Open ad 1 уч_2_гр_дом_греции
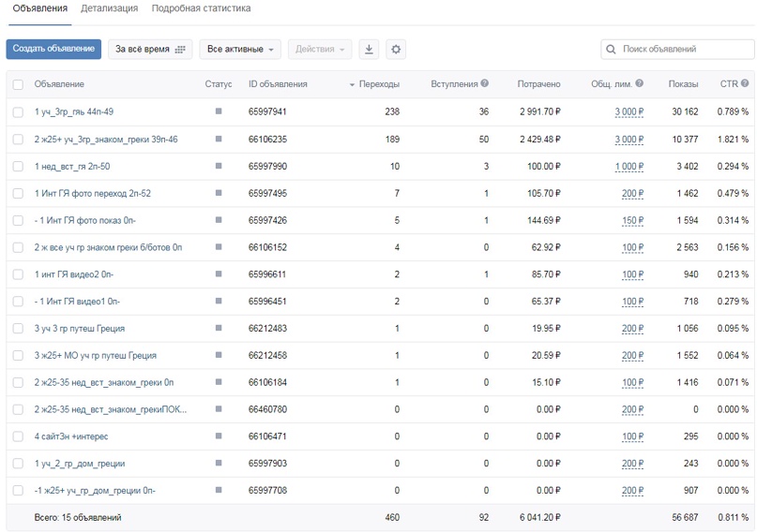 tap(80, 463)
